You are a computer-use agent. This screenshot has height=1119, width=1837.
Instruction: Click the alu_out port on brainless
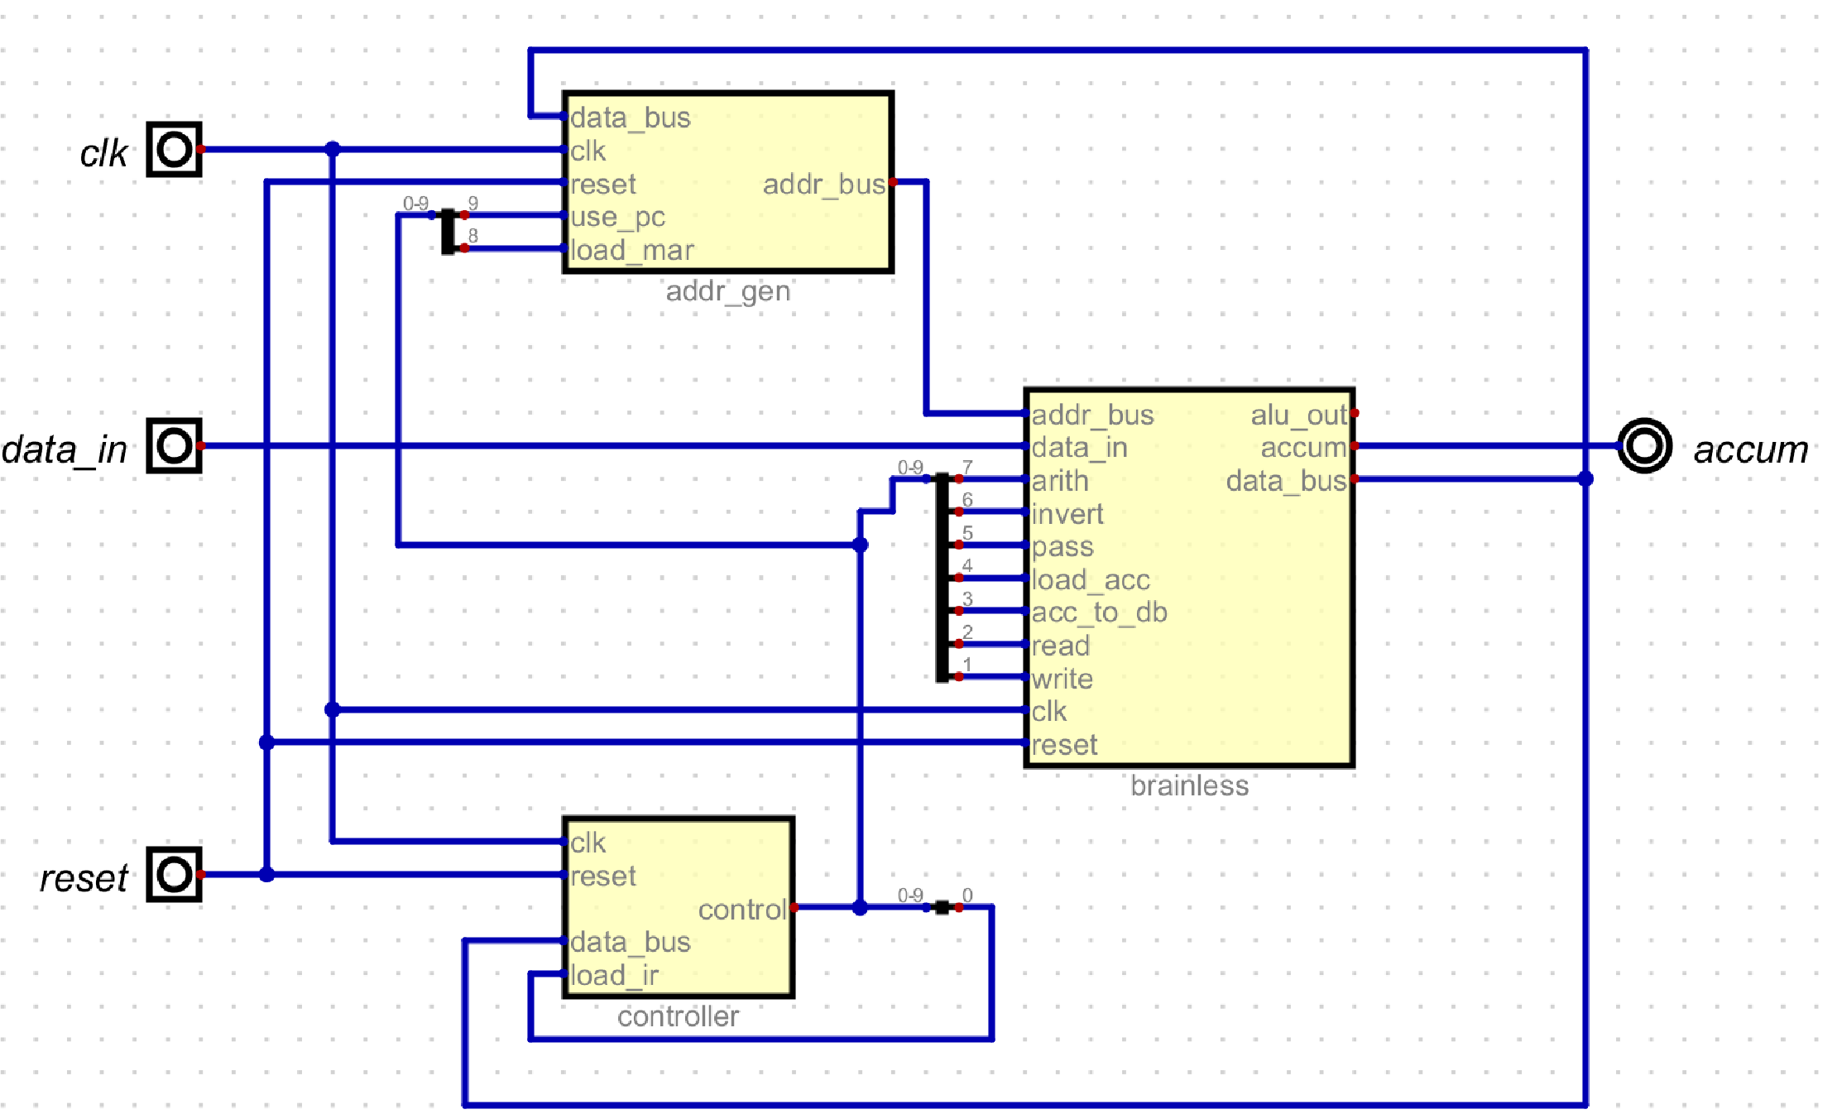[1354, 413]
